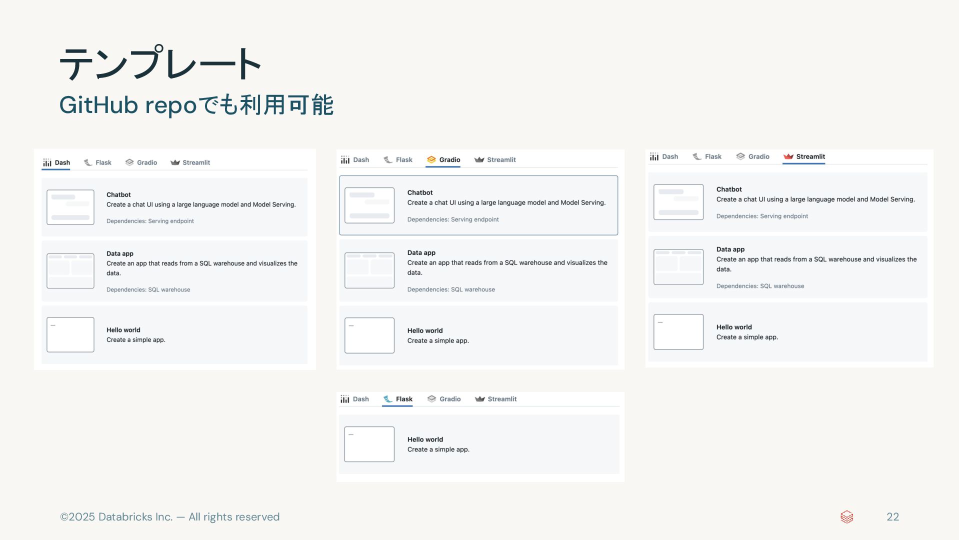Click the orange Gradio icon on the active tab
Viewport: 959px width, 540px height.
431,159
